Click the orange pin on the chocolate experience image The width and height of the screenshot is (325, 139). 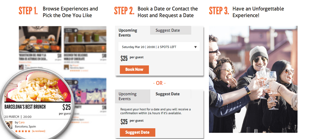point(103,48)
